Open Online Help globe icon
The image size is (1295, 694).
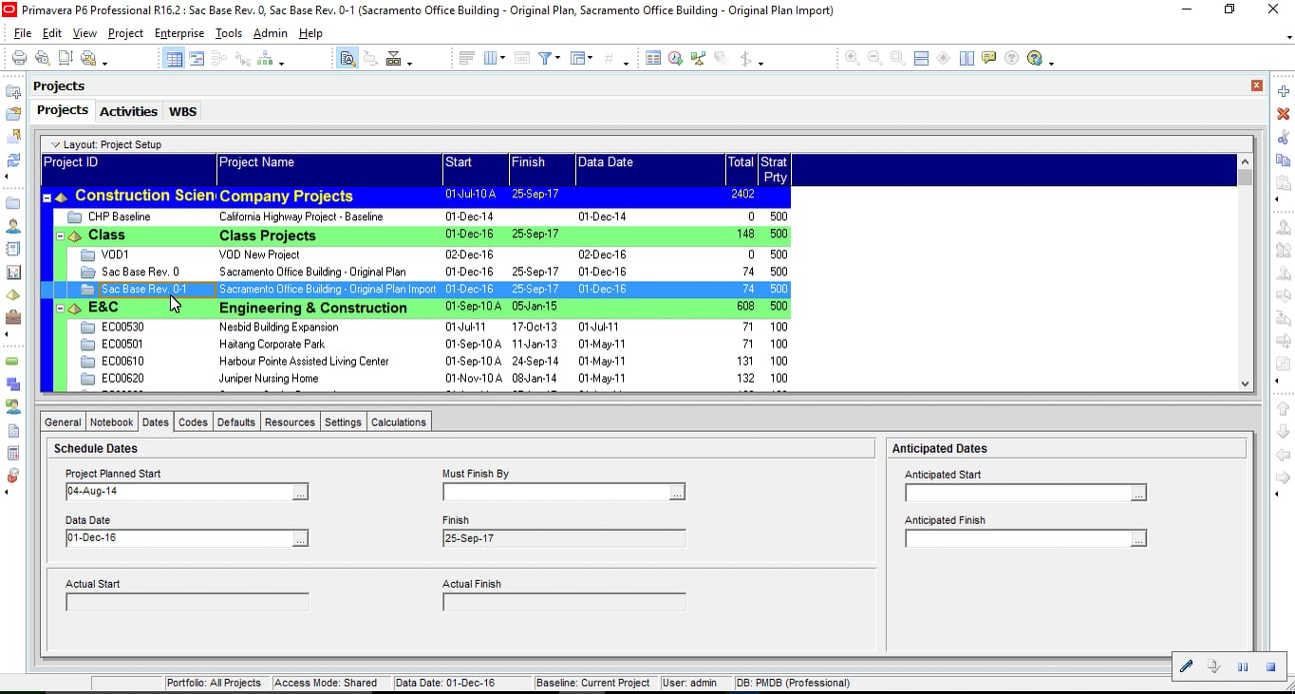1035,58
